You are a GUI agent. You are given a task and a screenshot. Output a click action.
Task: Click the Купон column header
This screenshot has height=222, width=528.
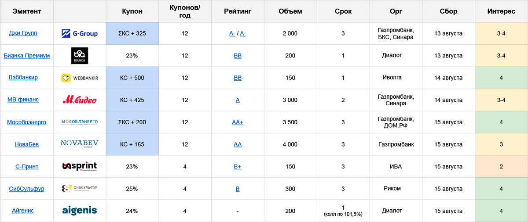tap(132, 11)
